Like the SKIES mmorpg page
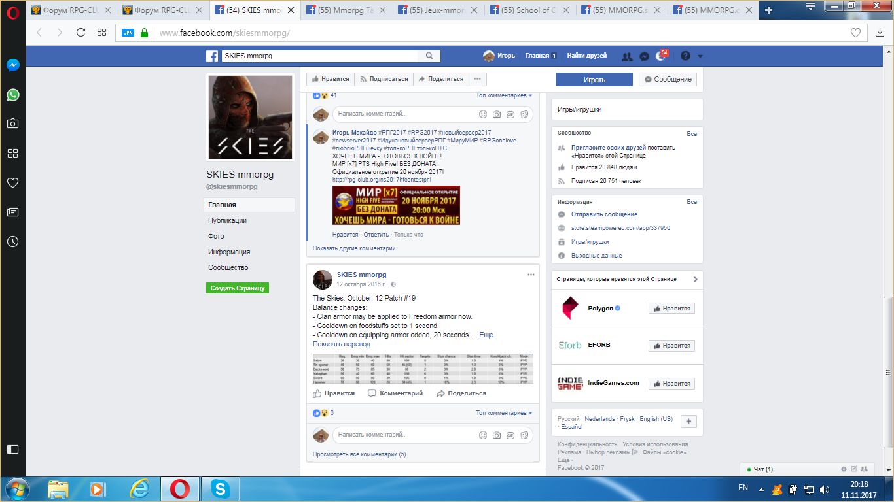This screenshot has width=894, height=502. [331, 79]
